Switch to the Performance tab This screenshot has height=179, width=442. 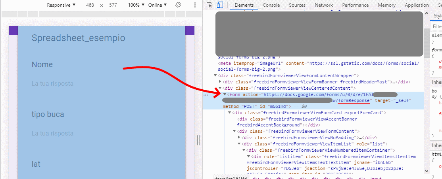[x=356, y=5]
